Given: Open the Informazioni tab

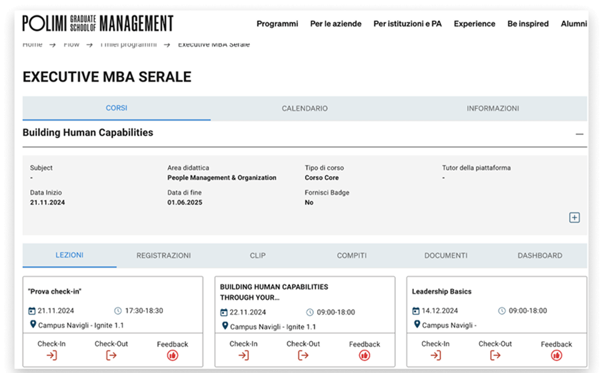Looking at the screenshot, I should (x=492, y=109).
